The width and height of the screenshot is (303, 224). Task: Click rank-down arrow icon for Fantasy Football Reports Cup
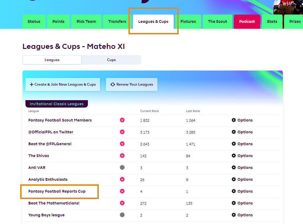[x=122, y=191]
